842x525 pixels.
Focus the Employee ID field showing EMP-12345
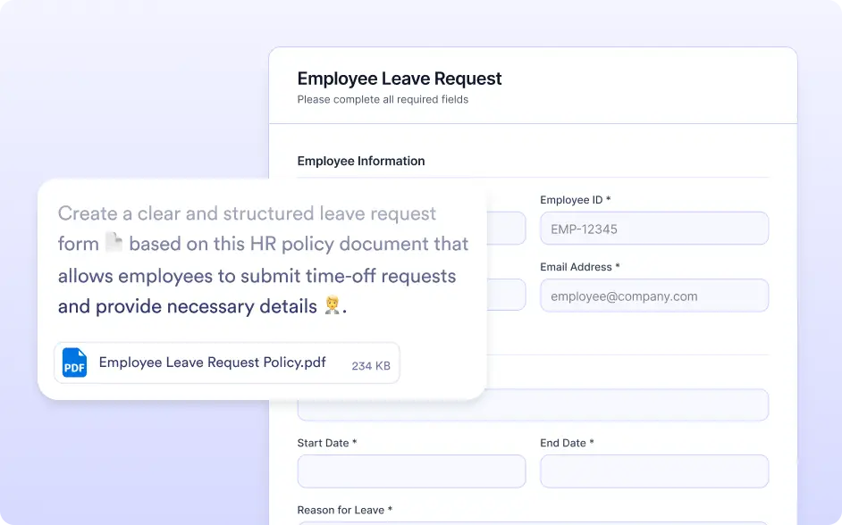pyautogui.click(x=654, y=229)
